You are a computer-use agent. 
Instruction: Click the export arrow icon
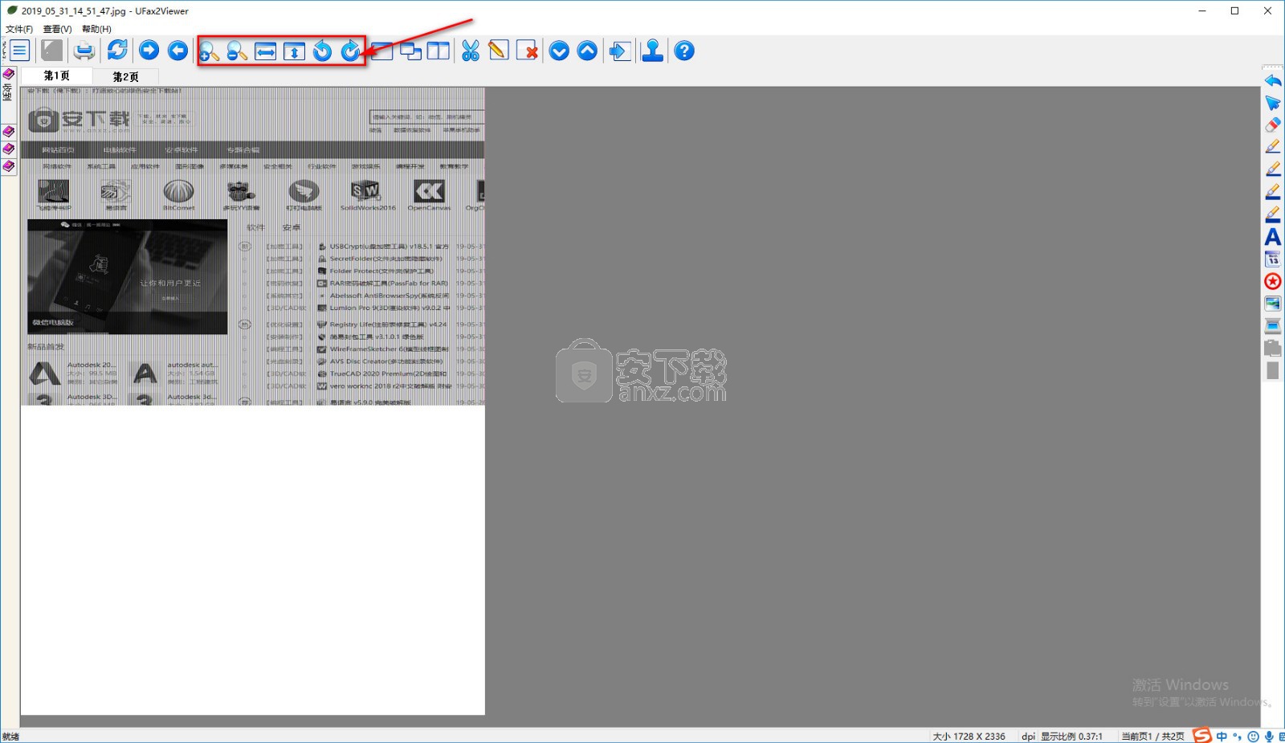[x=619, y=51]
